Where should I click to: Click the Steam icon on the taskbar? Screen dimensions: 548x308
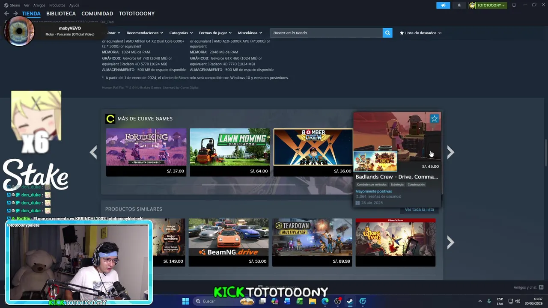click(x=350, y=301)
